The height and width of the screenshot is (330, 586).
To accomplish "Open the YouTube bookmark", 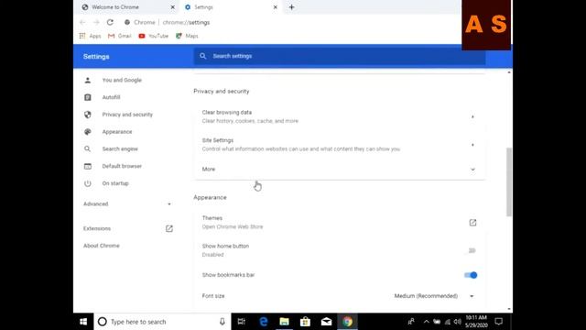I will [x=153, y=36].
